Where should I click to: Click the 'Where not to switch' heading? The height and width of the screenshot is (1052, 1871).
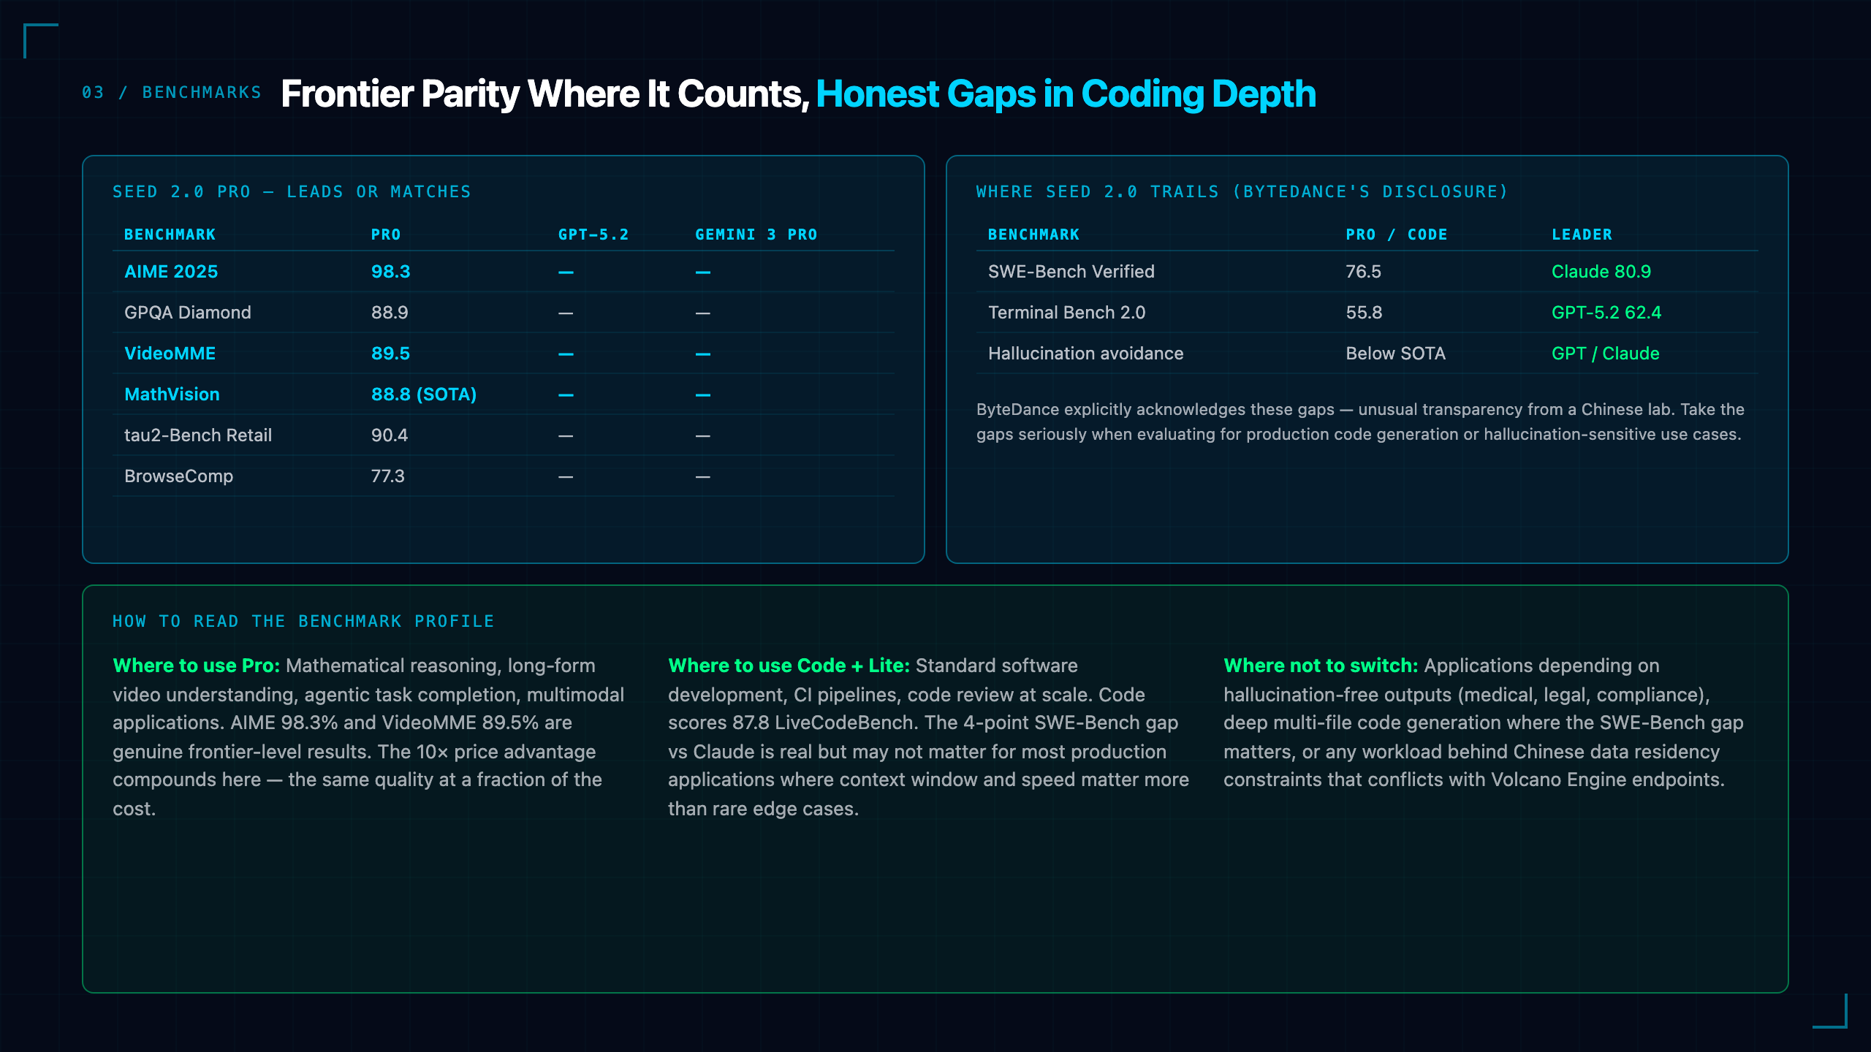(1321, 666)
